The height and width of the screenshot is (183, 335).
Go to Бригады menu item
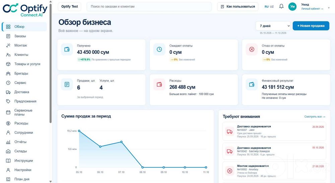pos(24,73)
